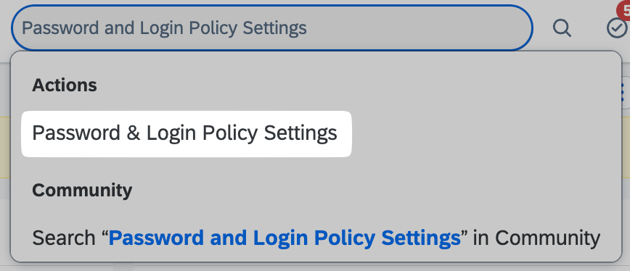Click the red notification badge
The image size is (630, 271).
(624, 10)
